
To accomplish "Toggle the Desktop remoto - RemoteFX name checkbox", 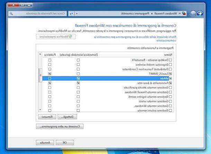I will pos(171,60).
